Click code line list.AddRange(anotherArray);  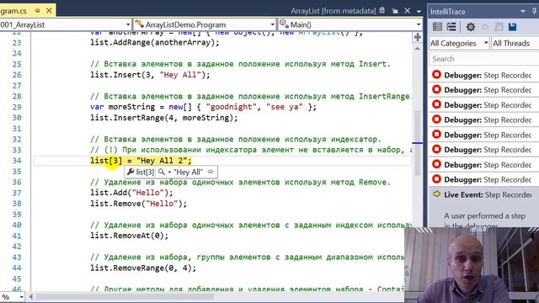(x=155, y=43)
